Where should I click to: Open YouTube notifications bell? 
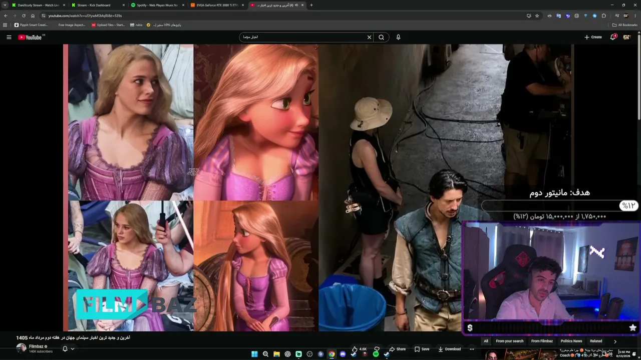coord(613,37)
